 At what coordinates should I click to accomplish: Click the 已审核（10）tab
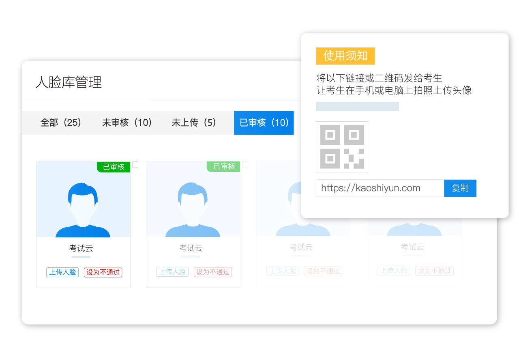(264, 123)
